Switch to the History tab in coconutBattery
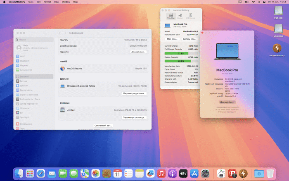This screenshot has width=289, height=181. coord(180,16)
